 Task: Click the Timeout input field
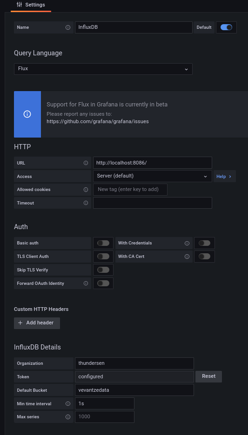tap(153, 203)
